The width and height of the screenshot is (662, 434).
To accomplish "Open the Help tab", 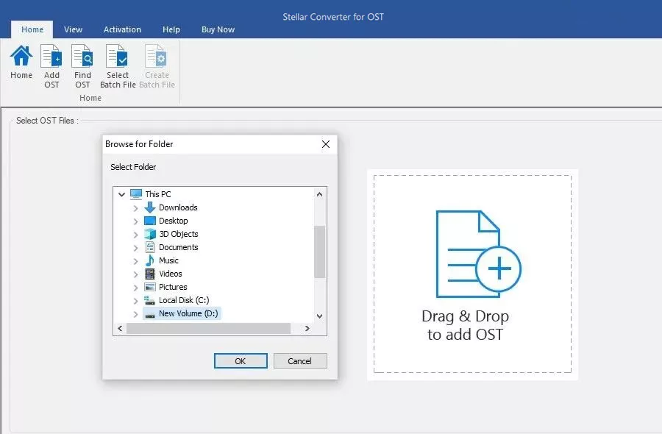I will pyautogui.click(x=171, y=29).
